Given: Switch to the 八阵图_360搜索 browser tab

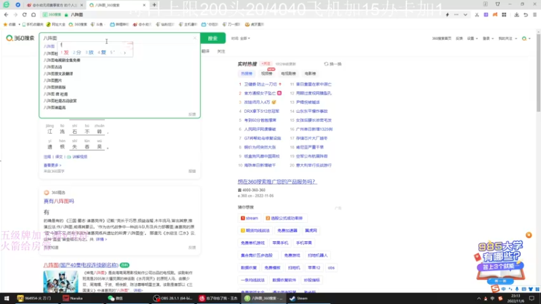Looking at the screenshot, I should pyautogui.click(x=116, y=5).
